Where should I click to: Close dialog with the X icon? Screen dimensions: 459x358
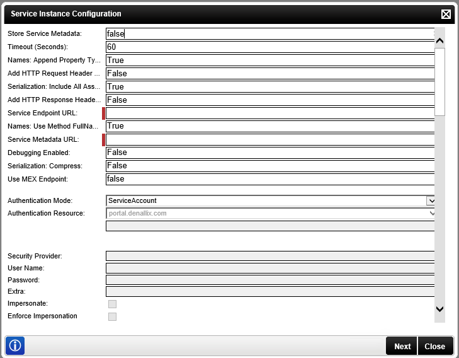click(446, 14)
